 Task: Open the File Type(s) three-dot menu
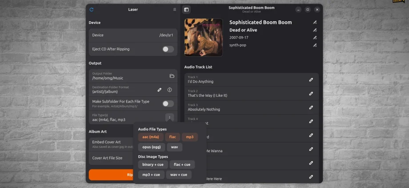(x=169, y=117)
